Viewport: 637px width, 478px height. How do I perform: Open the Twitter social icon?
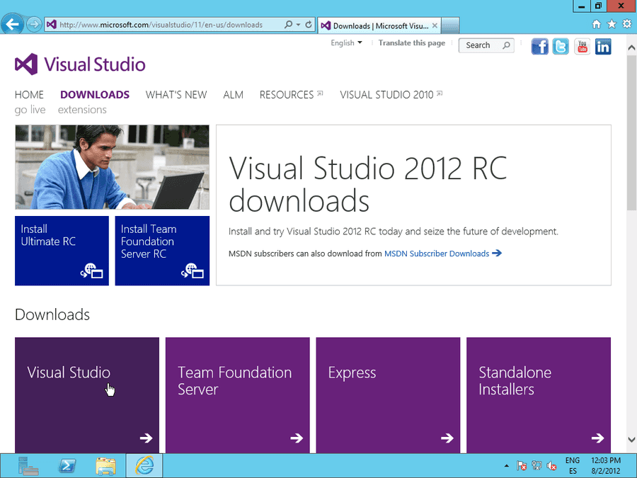pos(561,47)
